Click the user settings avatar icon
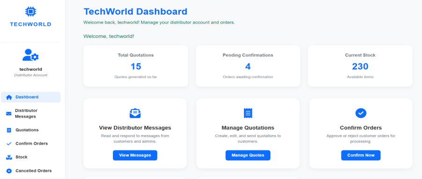 tap(30, 55)
